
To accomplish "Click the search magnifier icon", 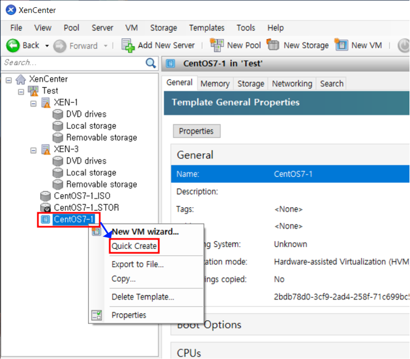I will pos(150,63).
